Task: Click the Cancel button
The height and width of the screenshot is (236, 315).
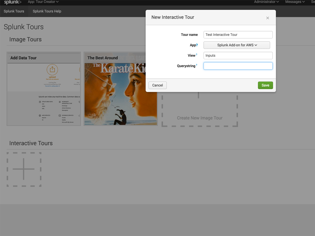Action: click(x=157, y=85)
